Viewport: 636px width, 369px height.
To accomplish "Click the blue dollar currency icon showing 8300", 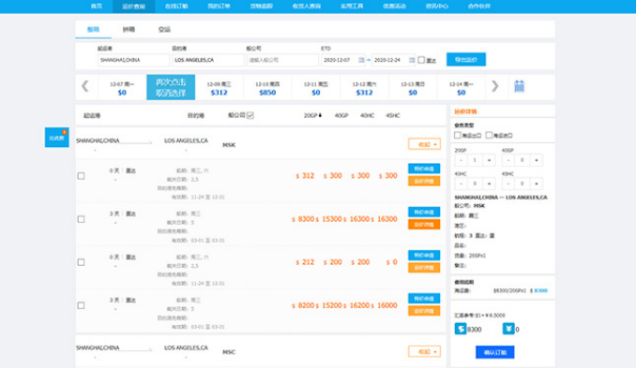I will point(461,329).
